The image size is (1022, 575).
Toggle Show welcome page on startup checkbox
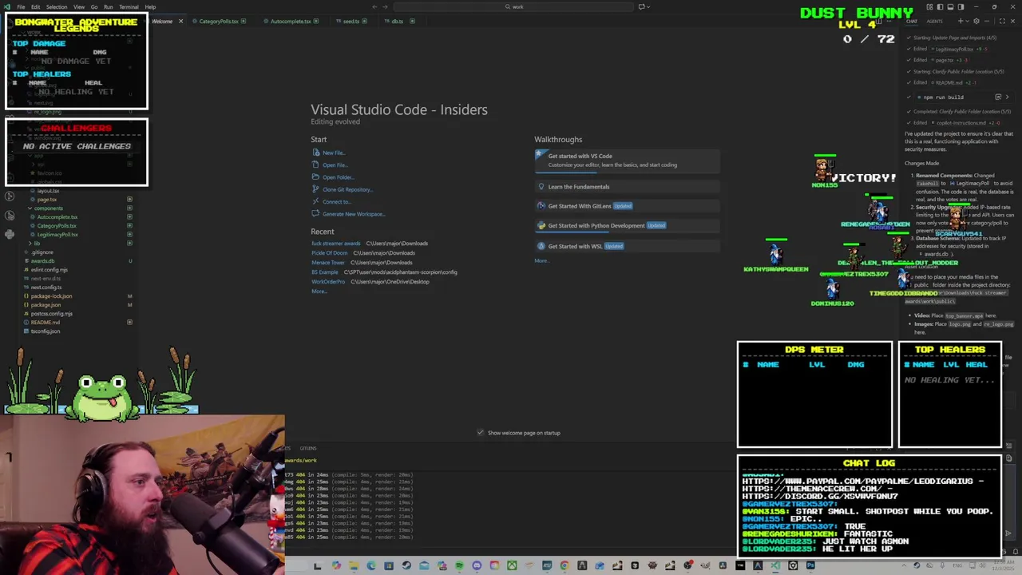(x=480, y=433)
